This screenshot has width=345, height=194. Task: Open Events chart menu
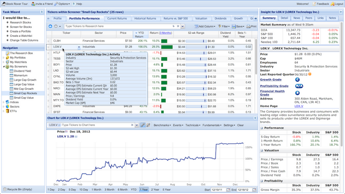coord(178,125)
